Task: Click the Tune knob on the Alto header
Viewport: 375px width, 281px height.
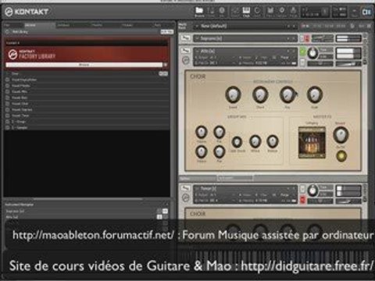Action: pyautogui.click(x=312, y=53)
